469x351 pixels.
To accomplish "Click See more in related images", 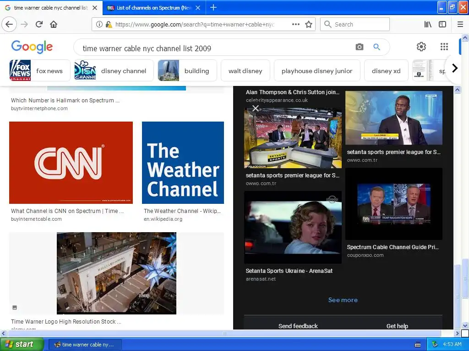I will pos(343,300).
